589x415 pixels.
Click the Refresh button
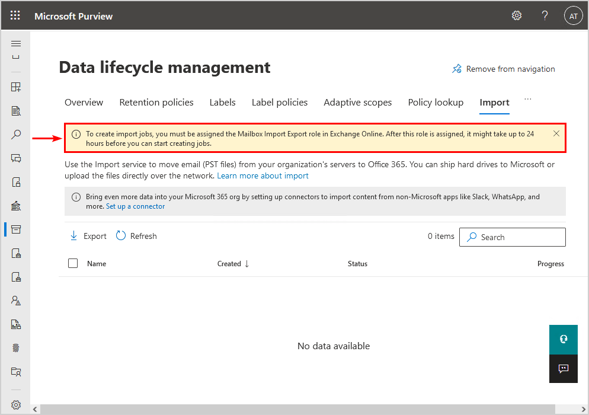point(136,236)
